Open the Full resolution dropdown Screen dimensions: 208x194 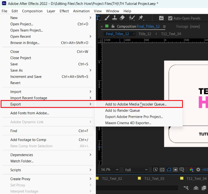(x=136, y=170)
